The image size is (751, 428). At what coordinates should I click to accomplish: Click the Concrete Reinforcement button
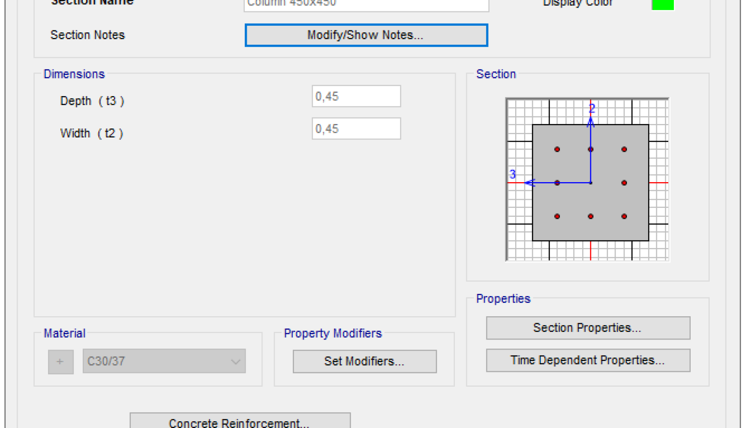coord(240,421)
